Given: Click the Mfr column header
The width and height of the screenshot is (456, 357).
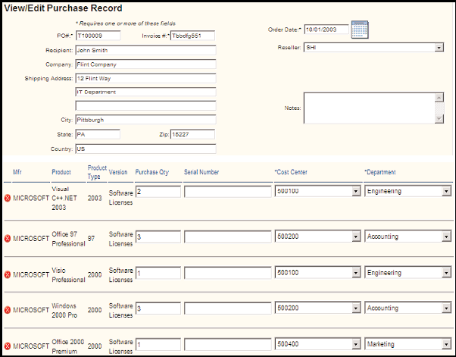Looking at the screenshot, I should click(17, 172).
